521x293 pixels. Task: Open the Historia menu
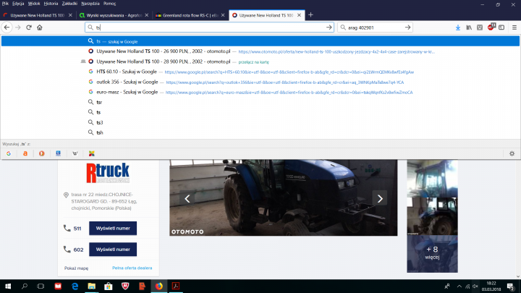(x=50, y=4)
